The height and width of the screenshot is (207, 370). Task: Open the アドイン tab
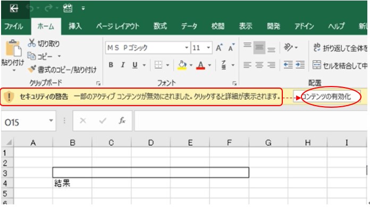click(304, 26)
